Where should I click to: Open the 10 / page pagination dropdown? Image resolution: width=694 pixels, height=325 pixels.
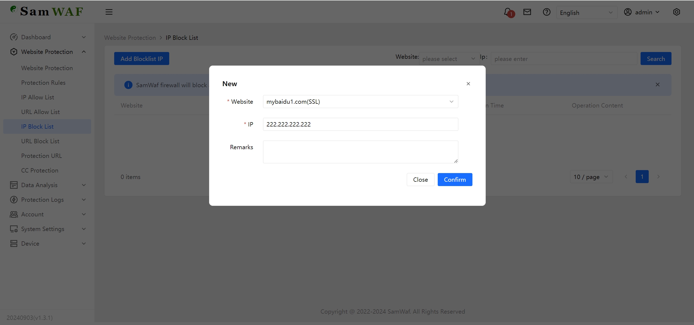pos(591,177)
